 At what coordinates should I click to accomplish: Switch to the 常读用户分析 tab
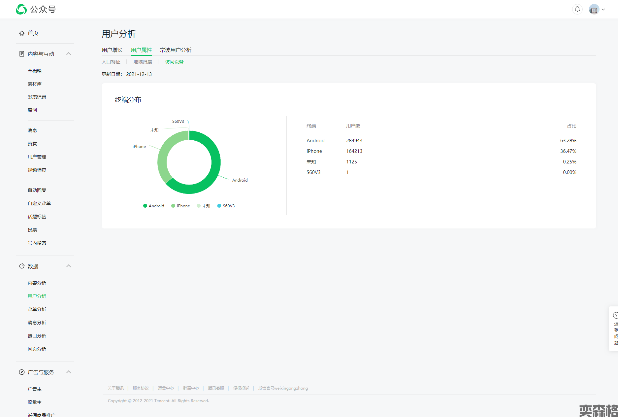(176, 50)
